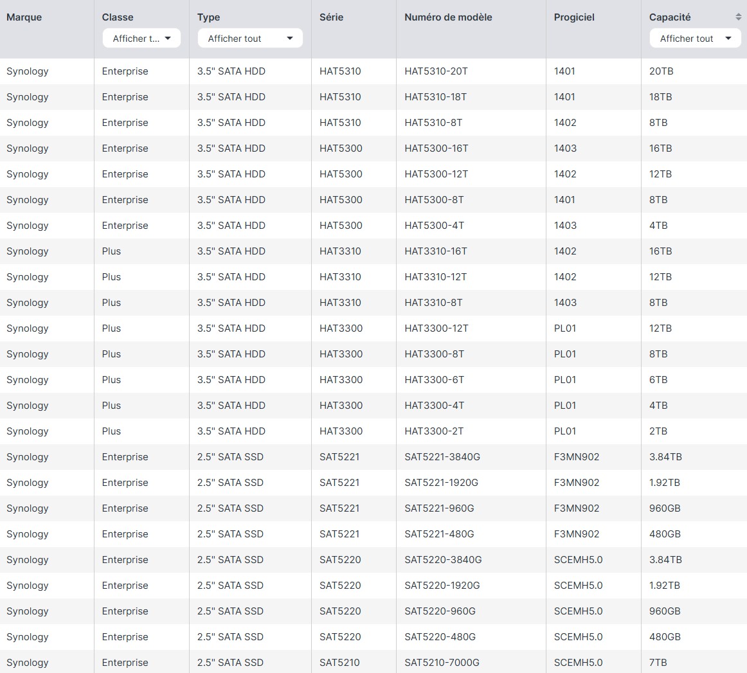Viewport: 747px width, 673px height.
Task: Click the 20TB capacity value
Action: point(661,71)
